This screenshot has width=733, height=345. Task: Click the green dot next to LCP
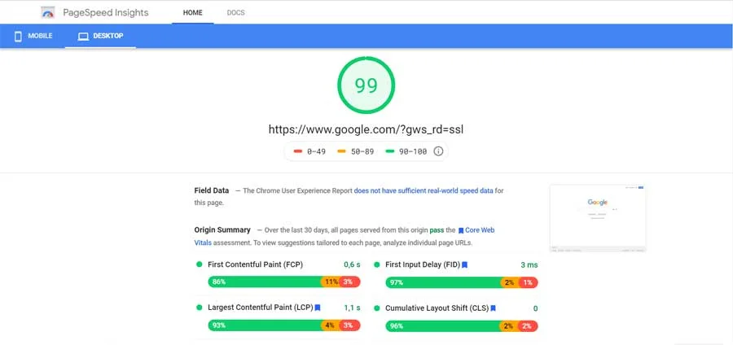(200, 308)
